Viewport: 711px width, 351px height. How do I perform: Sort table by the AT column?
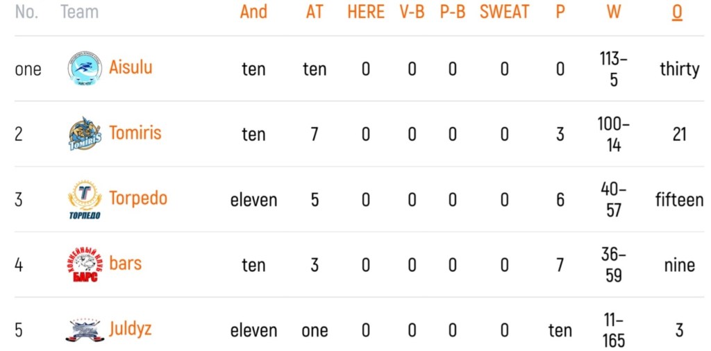[x=315, y=12]
